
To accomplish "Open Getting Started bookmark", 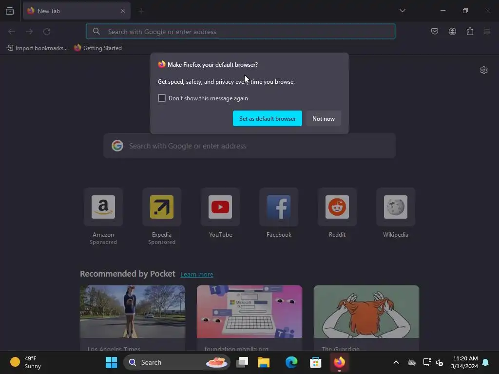I will (97, 48).
